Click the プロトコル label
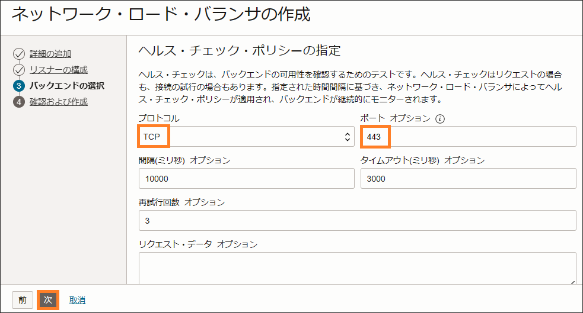The image size is (583, 313). (x=159, y=118)
